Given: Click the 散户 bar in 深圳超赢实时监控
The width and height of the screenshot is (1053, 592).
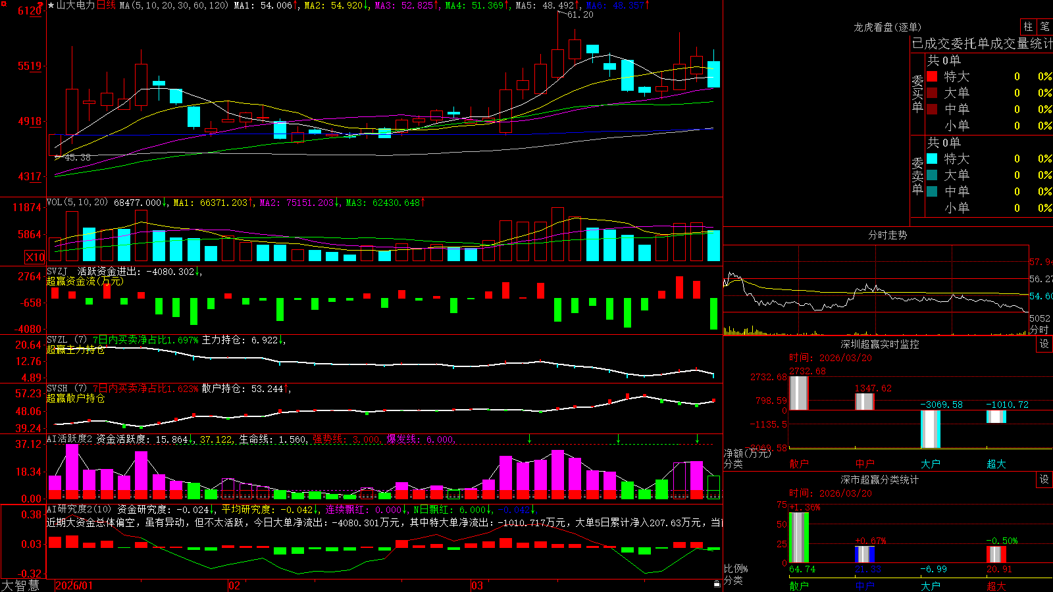Looking at the screenshot, I should [799, 393].
